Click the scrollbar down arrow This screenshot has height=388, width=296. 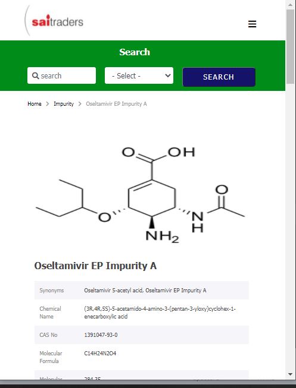click(x=290, y=374)
